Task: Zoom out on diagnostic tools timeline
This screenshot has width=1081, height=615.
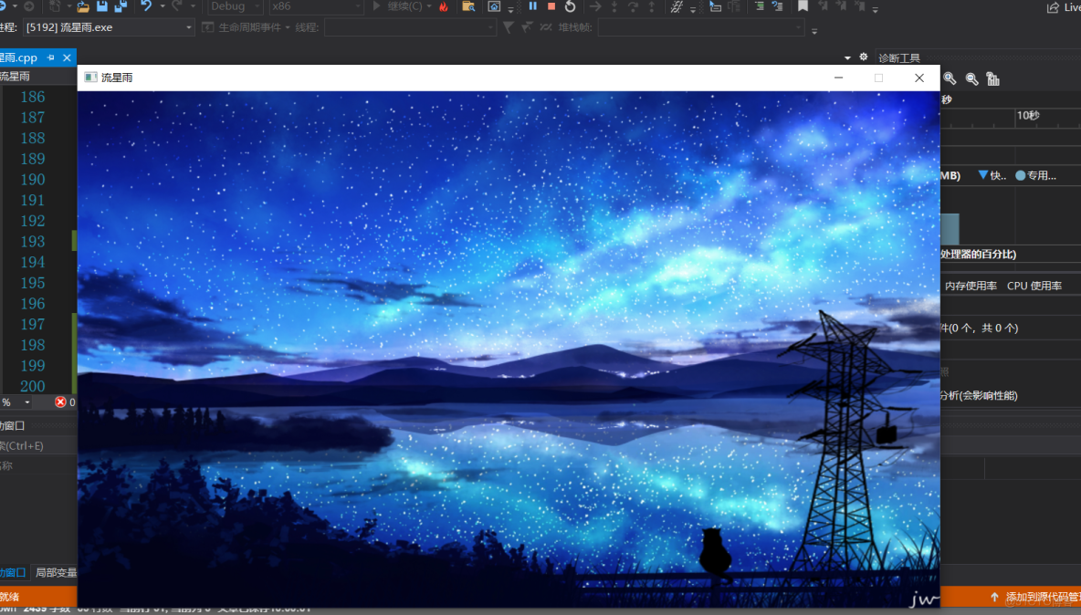Action: tap(972, 78)
